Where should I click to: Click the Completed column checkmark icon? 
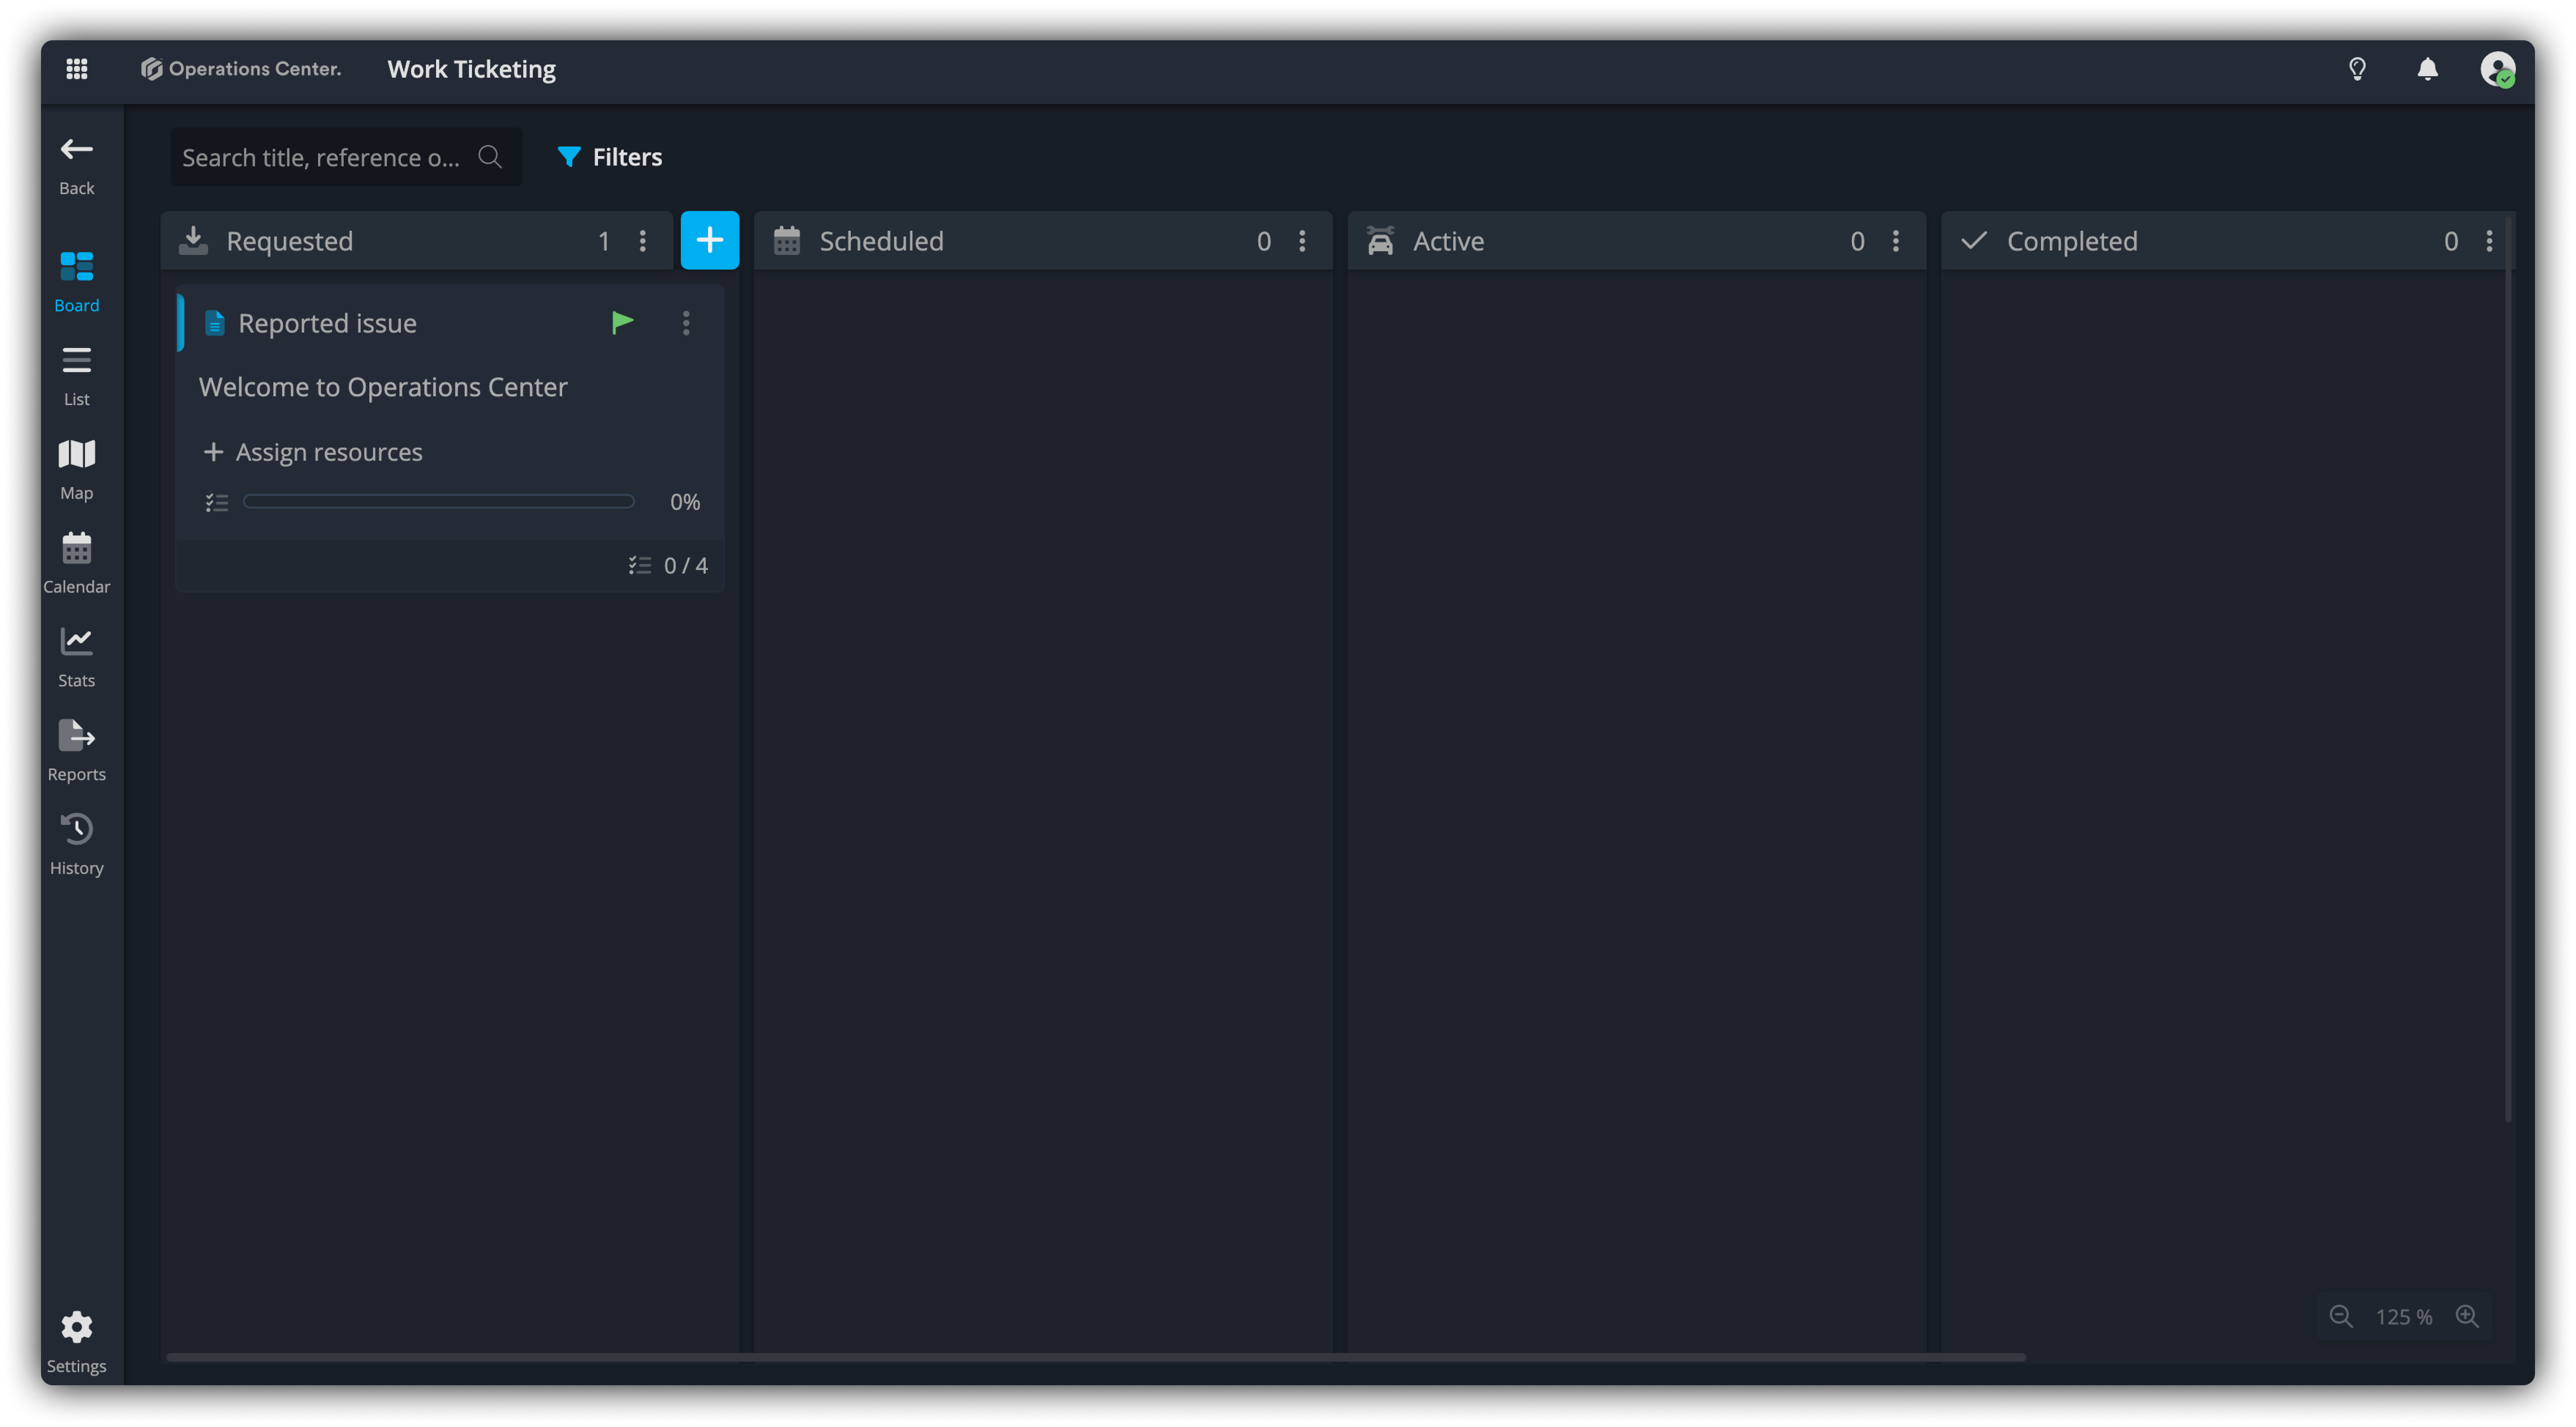click(1974, 241)
